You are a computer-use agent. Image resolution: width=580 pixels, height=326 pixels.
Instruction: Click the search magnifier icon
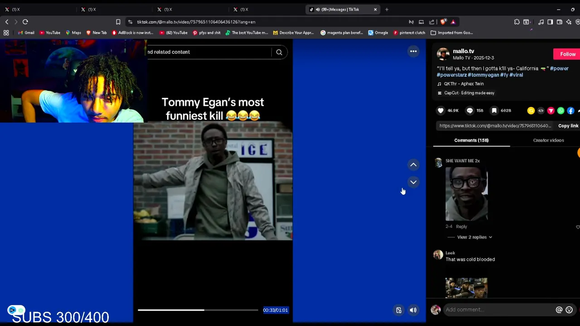click(x=279, y=52)
